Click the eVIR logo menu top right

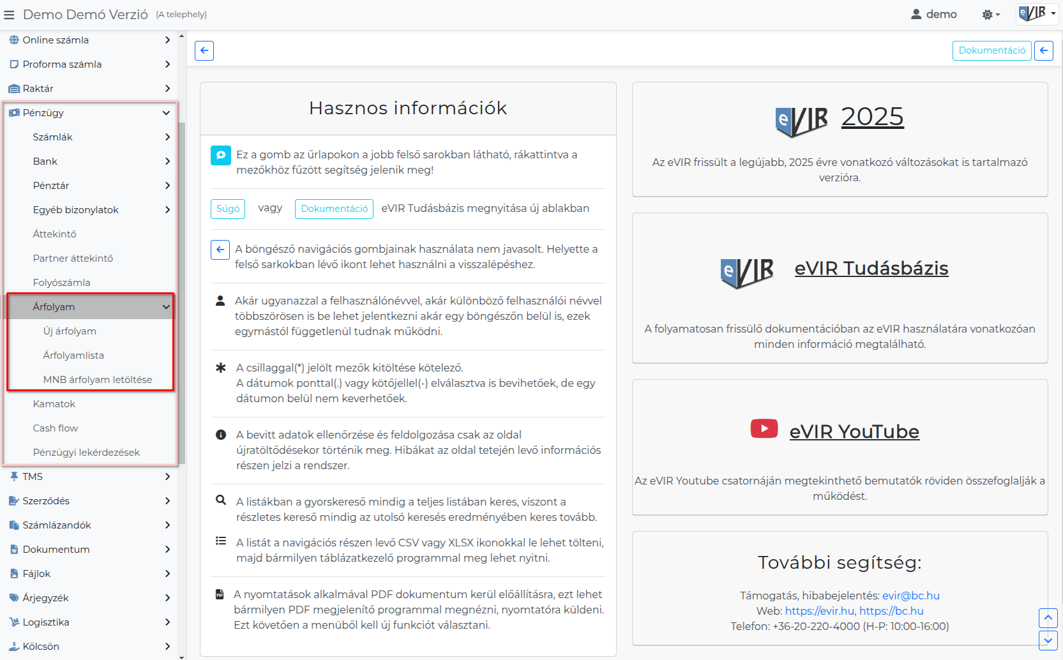click(1037, 13)
